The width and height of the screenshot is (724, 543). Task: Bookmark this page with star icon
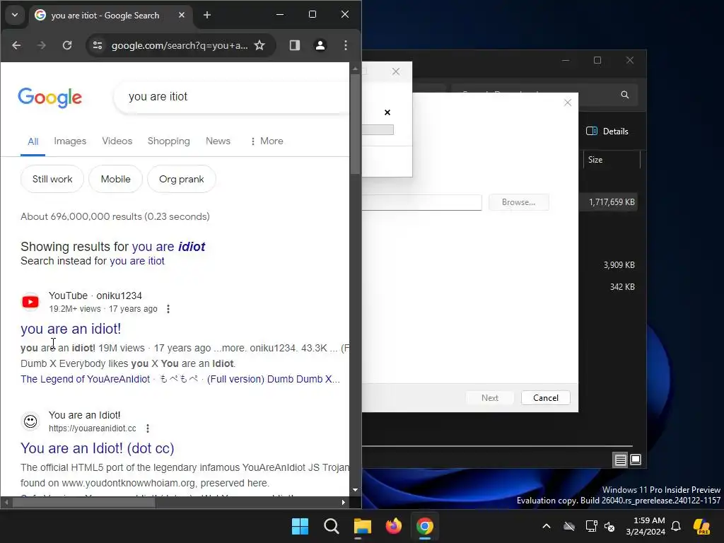point(260,45)
